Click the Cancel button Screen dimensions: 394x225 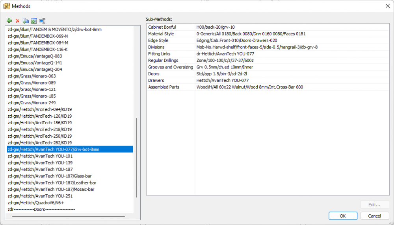(374, 216)
